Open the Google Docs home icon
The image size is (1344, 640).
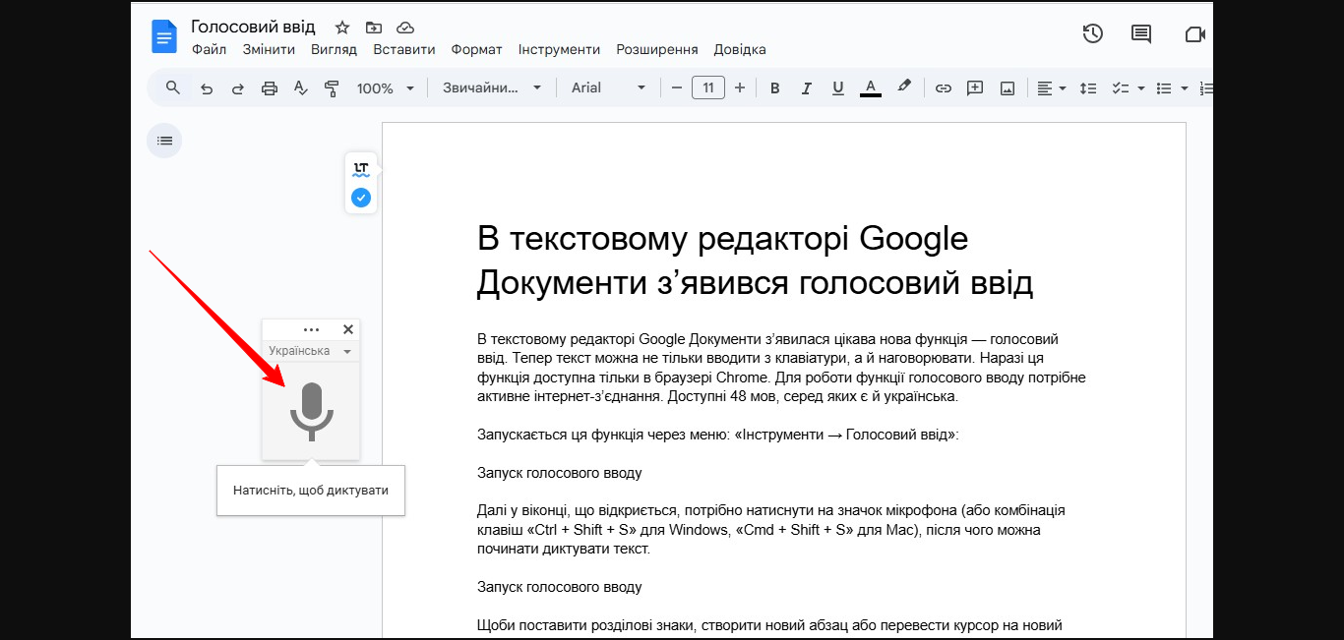[x=163, y=37]
